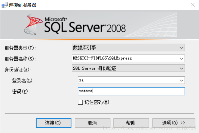Open the server name dropdown arrow
This screenshot has width=199, height=133.
182,58
